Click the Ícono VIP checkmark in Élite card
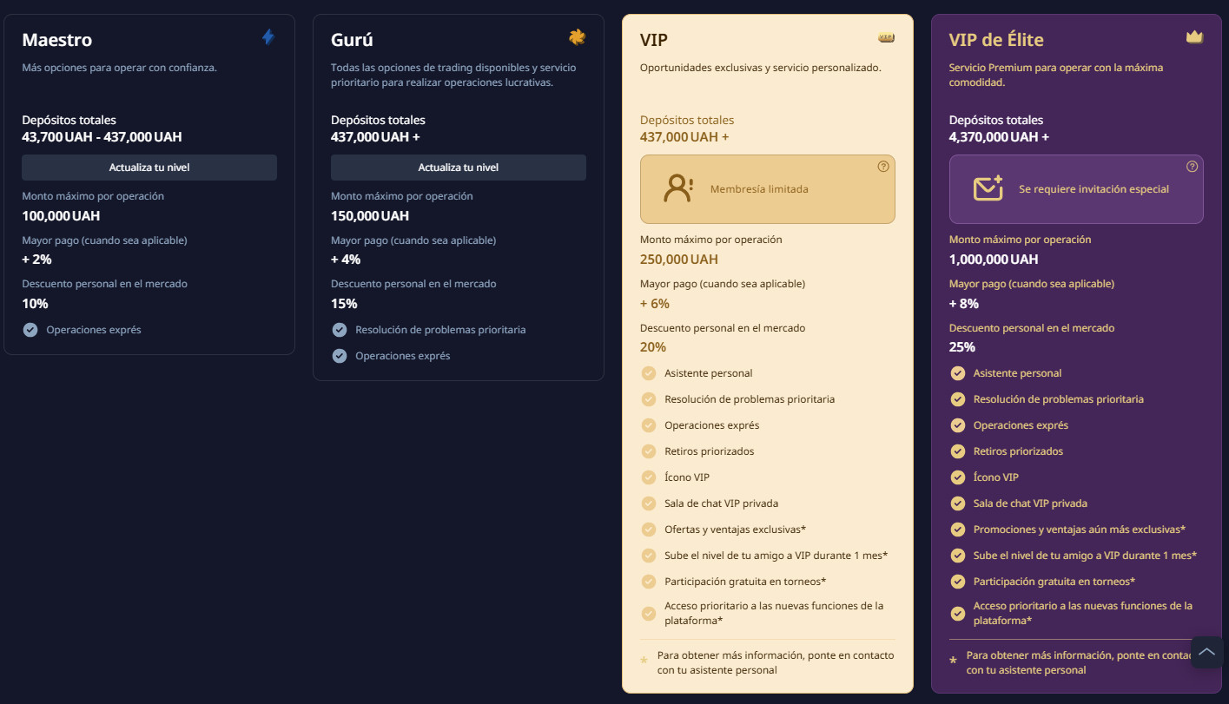This screenshot has height=704, width=1229. [x=958, y=477]
